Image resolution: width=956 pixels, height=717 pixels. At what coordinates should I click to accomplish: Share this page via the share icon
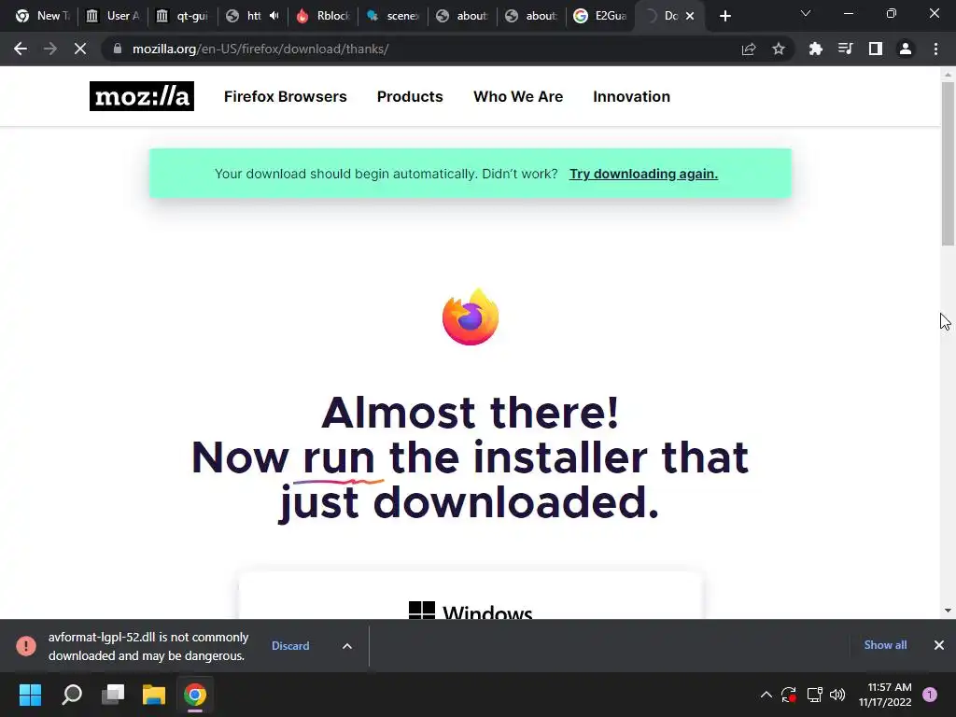click(749, 49)
